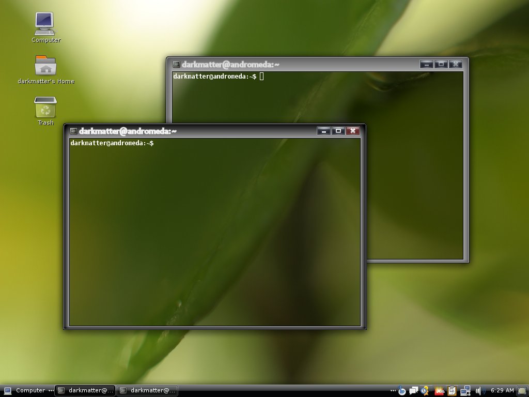
Task: Click the prompt text in front terminal
Action: pyautogui.click(x=112, y=143)
